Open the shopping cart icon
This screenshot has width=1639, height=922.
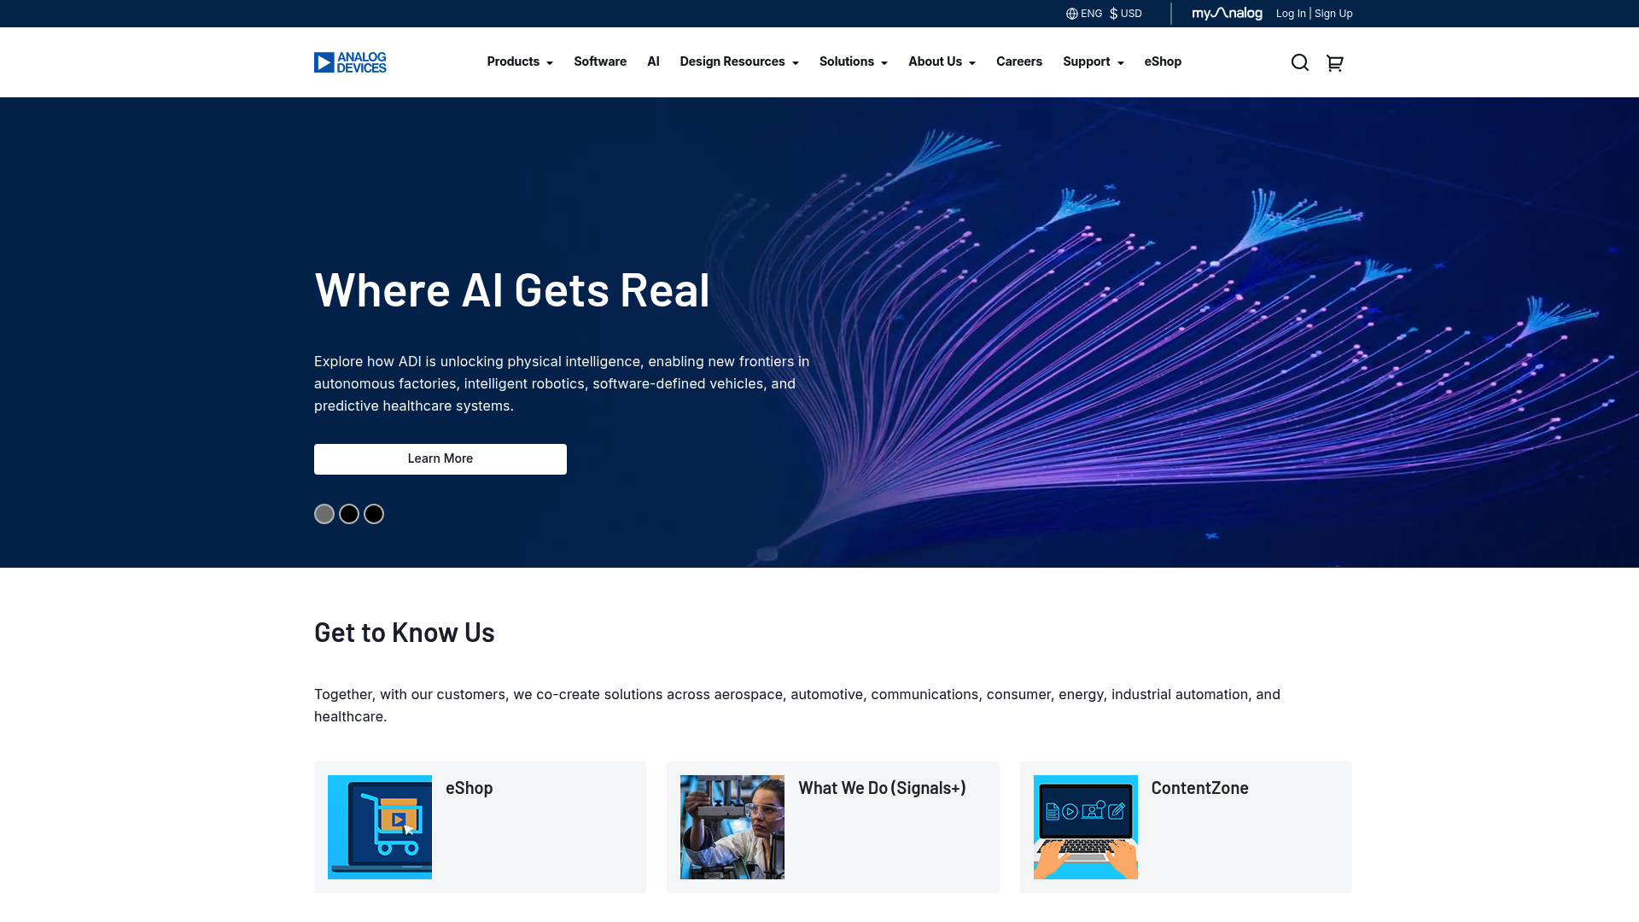pyautogui.click(x=1335, y=62)
